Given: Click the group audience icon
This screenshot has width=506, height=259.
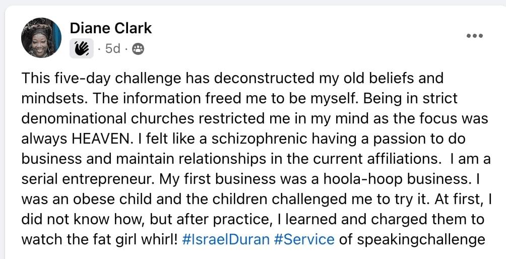Looking at the screenshot, I should pos(137,49).
